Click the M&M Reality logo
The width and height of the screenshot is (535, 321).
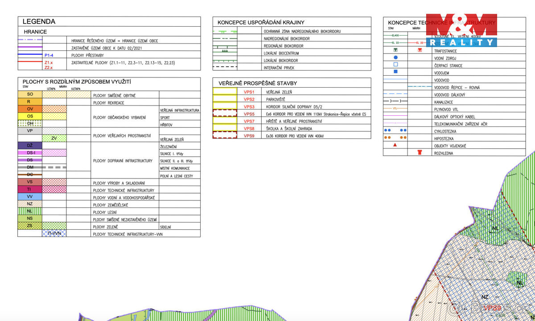coord(461,29)
